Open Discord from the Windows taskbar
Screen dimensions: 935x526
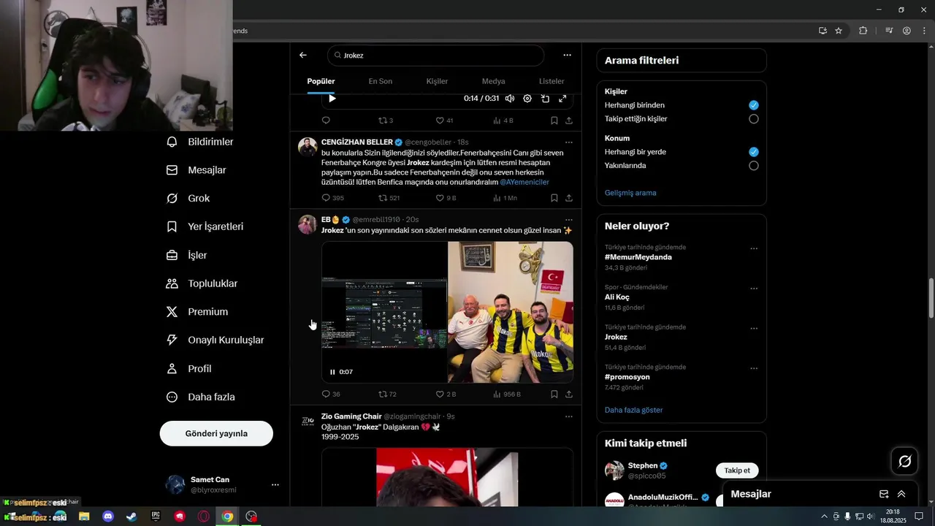pyautogui.click(x=108, y=517)
